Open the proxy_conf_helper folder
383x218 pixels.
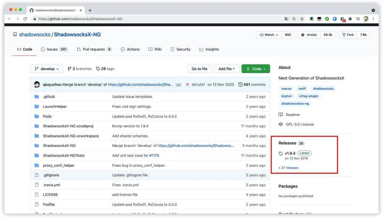click(x=59, y=166)
